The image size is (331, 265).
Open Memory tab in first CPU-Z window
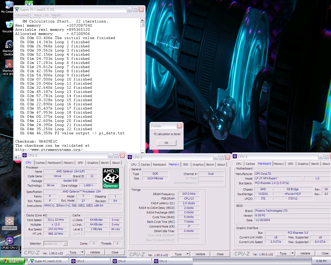(69, 163)
